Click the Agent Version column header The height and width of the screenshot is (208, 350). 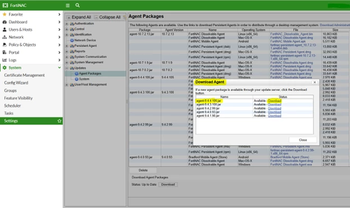[174, 30]
